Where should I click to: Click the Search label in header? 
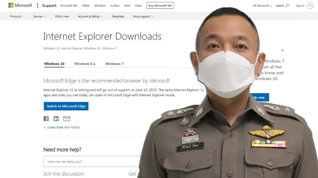tap(280, 6)
